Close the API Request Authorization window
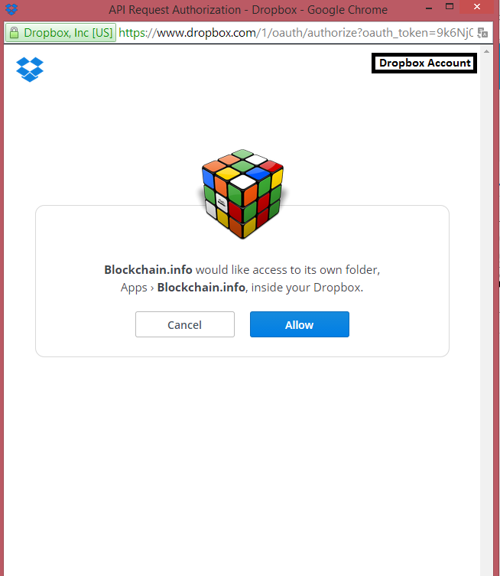 (477, 7)
